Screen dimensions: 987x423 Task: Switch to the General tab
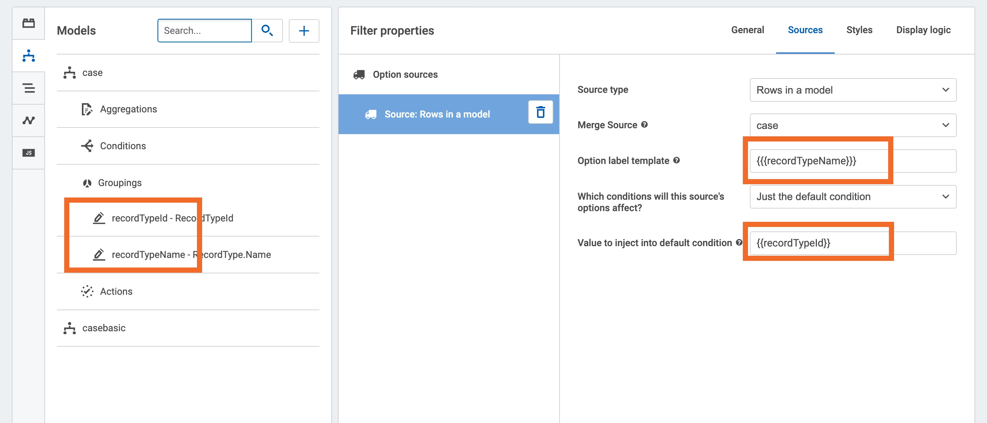[x=747, y=30]
